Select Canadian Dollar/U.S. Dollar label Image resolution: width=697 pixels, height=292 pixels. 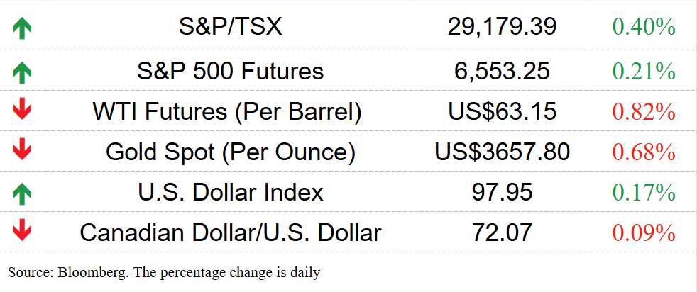(x=230, y=232)
